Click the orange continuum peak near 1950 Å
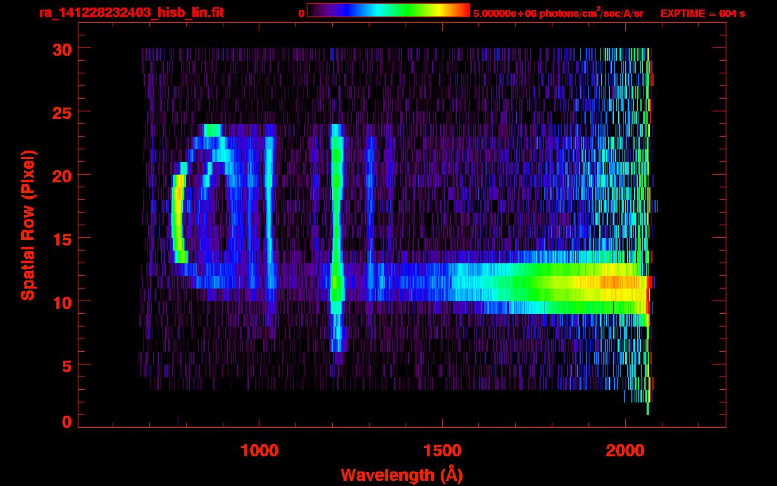This screenshot has width=777, height=486. coord(611,282)
